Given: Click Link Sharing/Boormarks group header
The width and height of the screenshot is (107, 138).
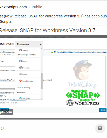Looking at the screenshot, I should (x=26, y=55).
